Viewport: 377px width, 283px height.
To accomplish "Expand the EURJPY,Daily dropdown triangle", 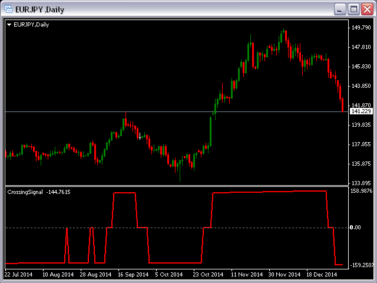I will pos(9,25).
